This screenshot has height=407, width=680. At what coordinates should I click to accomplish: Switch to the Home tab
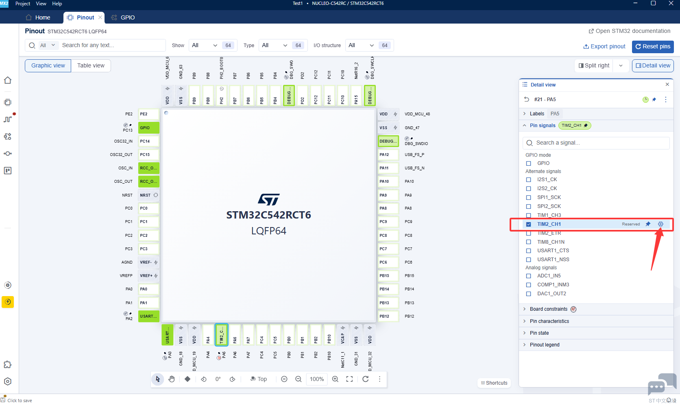tap(38, 17)
